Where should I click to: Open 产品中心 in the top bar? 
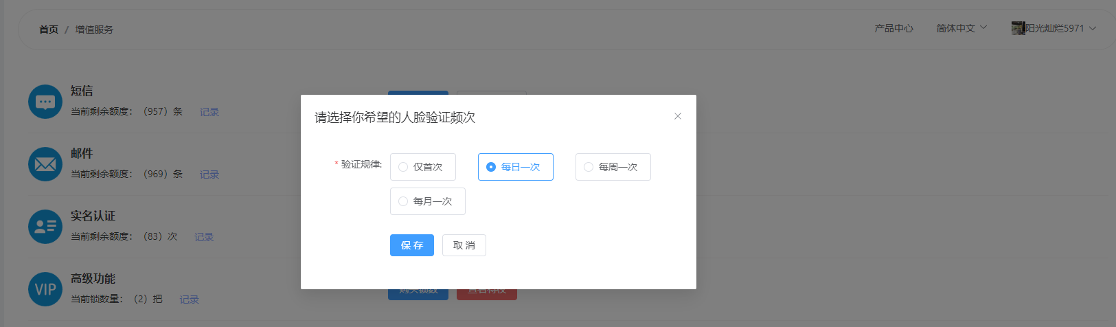pyautogui.click(x=893, y=28)
